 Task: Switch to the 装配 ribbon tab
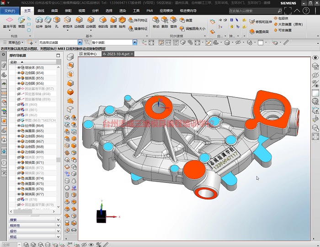pos(68,11)
